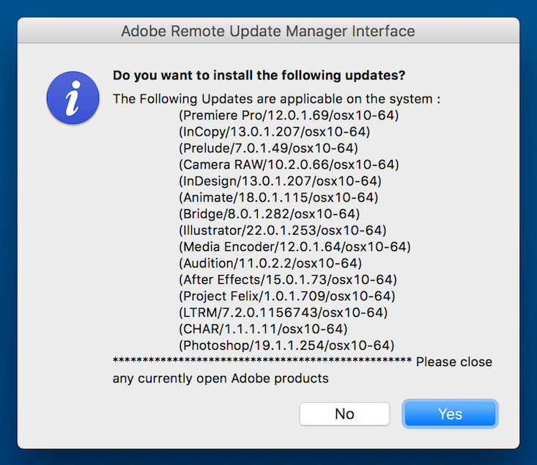Click the Illustrator 22.0.1.253 entry
Viewport: 537px width, 465px height.
283,231
